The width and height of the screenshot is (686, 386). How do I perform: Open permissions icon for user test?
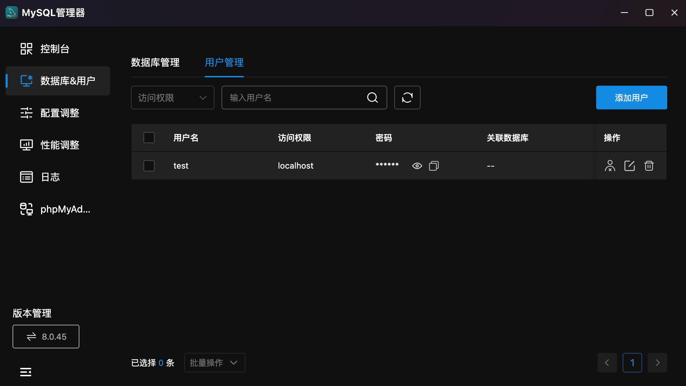click(x=610, y=166)
